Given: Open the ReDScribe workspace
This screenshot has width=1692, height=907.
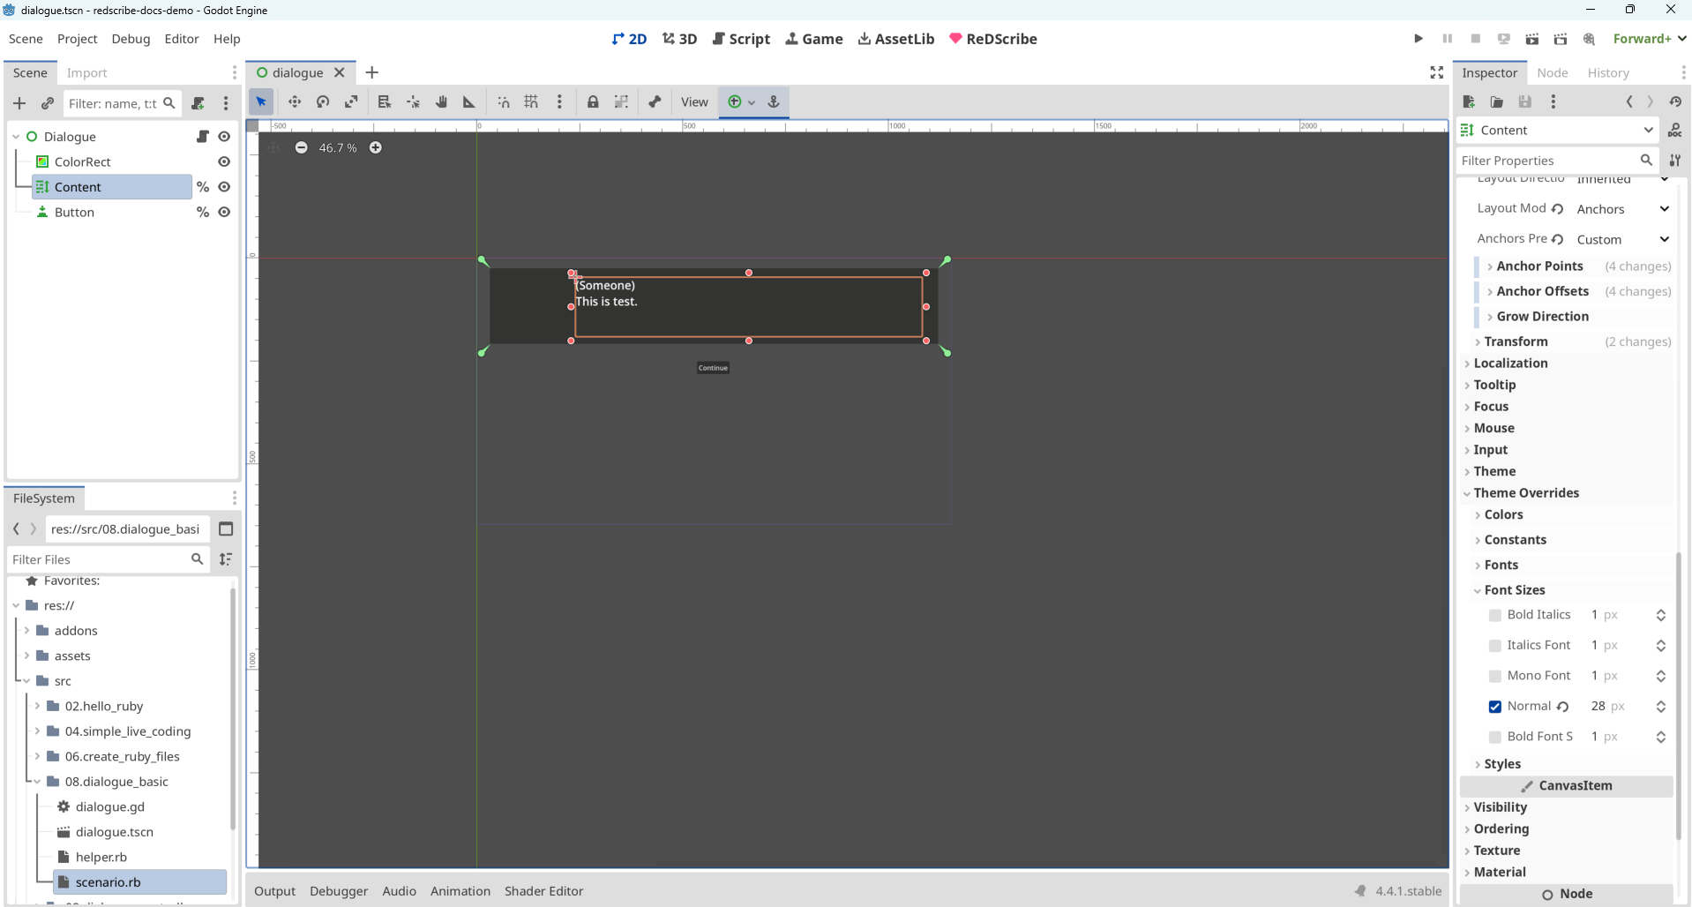Looking at the screenshot, I should tap(992, 39).
